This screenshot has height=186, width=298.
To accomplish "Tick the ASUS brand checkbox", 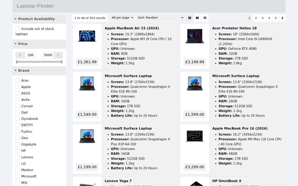I will [x=17, y=93].
